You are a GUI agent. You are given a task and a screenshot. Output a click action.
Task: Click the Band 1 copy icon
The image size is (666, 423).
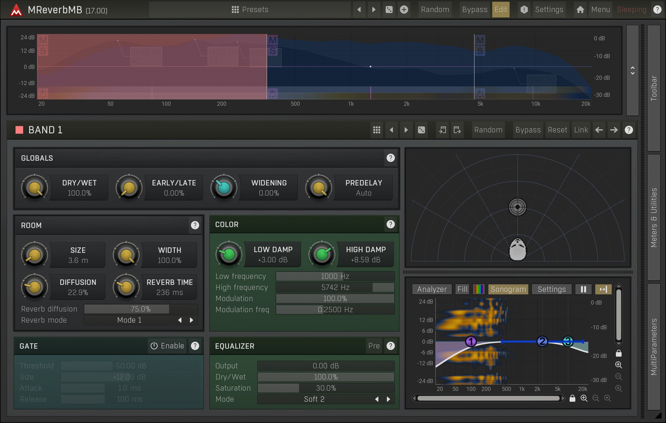(x=442, y=130)
